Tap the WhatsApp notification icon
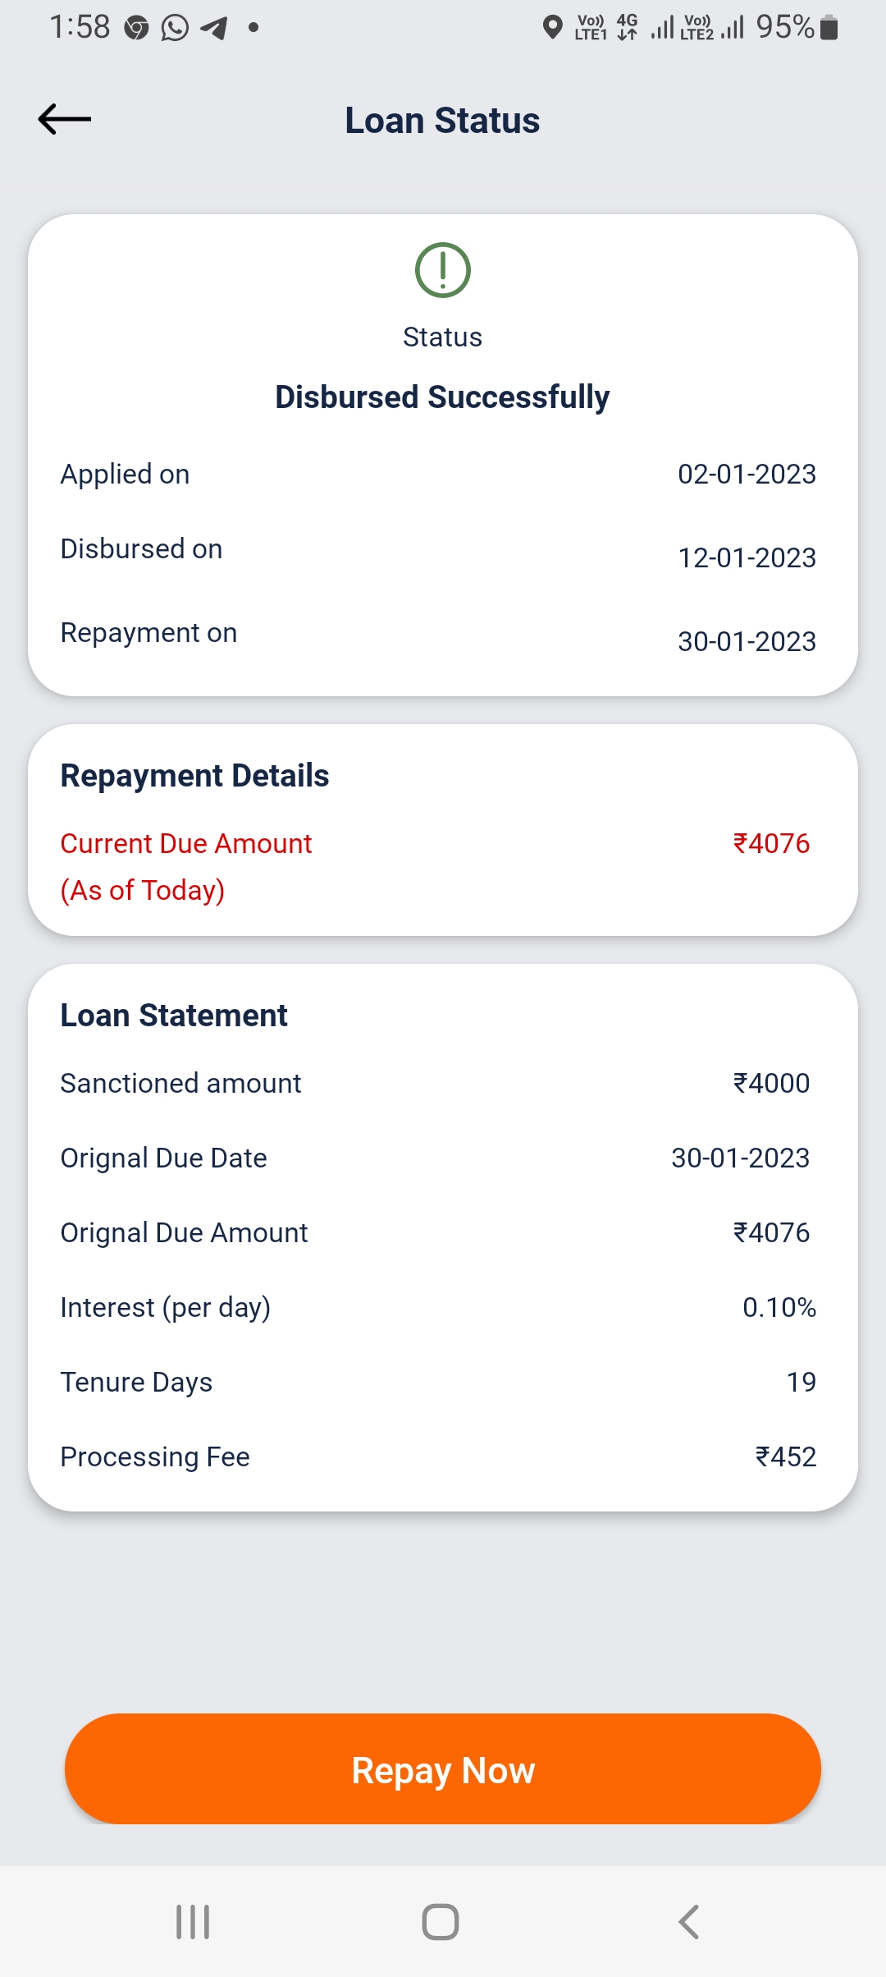The image size is (886, 1977). click(x=175, y=28)
